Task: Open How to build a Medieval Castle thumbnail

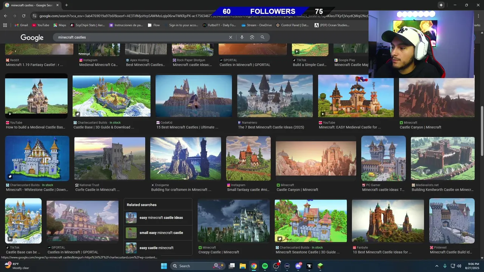Action: pyautogui.click(x=36, y=96)
